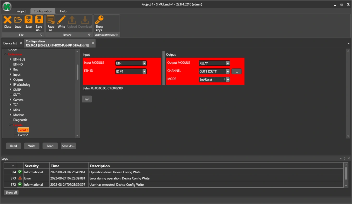The height and width of the screenshot is (204, 352).
Task: Click the Close file icon in ribbon
Action: click(8, 20)
